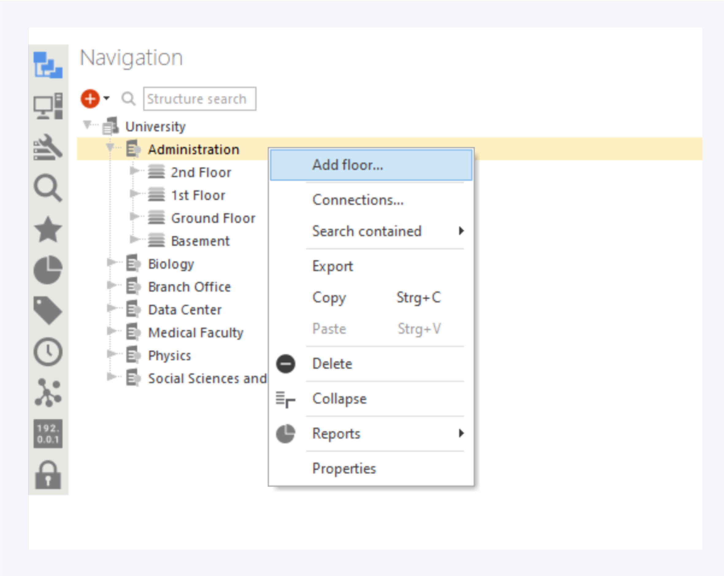Open dropdown arrow beside the add button
Viewport: 724px width, 576px height.
[106, 98]
